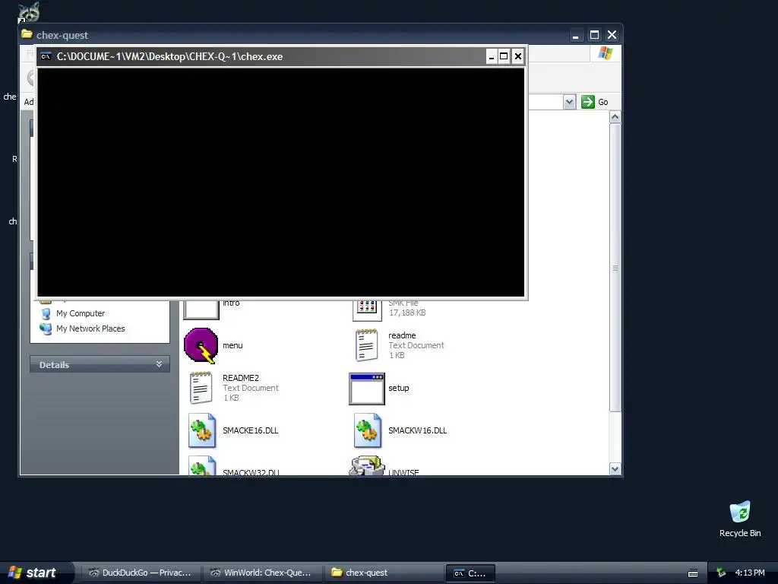Select the SMACKE16.DLL file icon

point(202,430)
